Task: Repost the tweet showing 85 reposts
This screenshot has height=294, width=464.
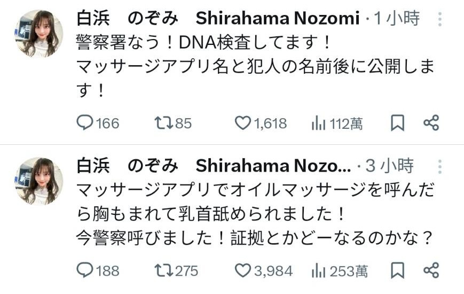Action: pos(162,123)
